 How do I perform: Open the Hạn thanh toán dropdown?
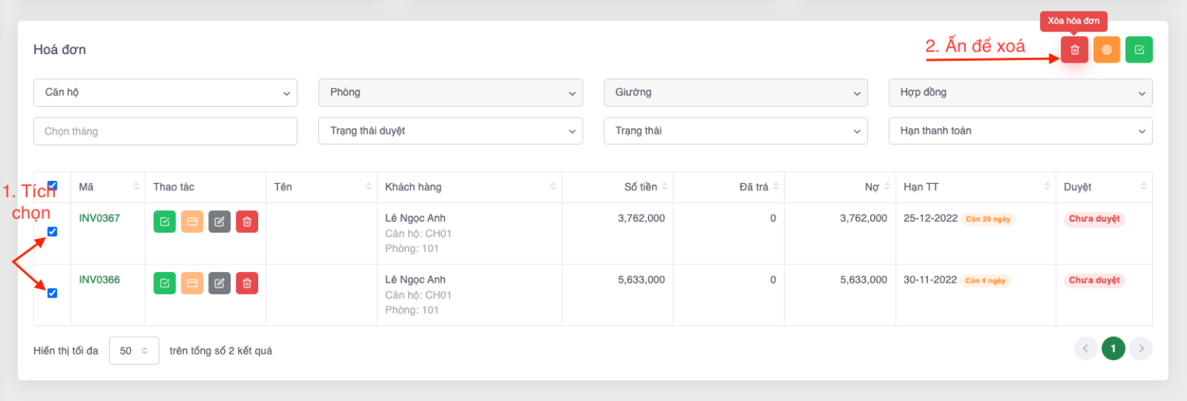click(x=1020, y=131)
